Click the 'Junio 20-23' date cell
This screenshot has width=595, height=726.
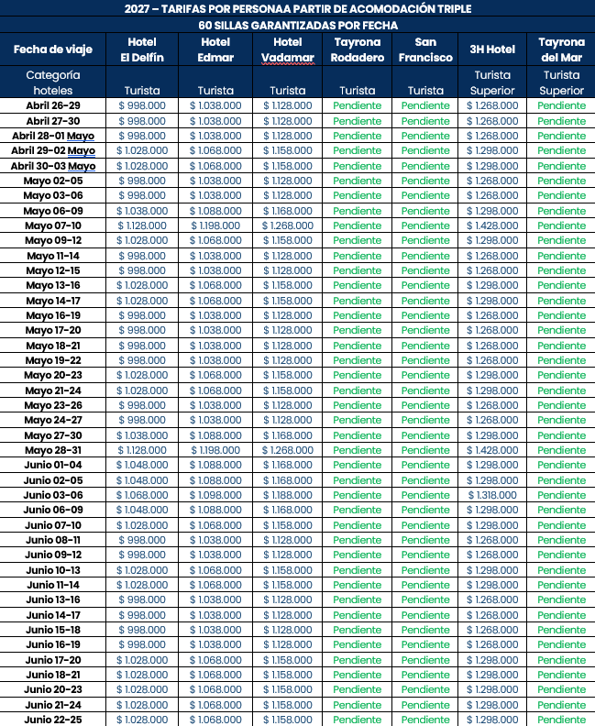pyautogui.click(x=53, y=689)
